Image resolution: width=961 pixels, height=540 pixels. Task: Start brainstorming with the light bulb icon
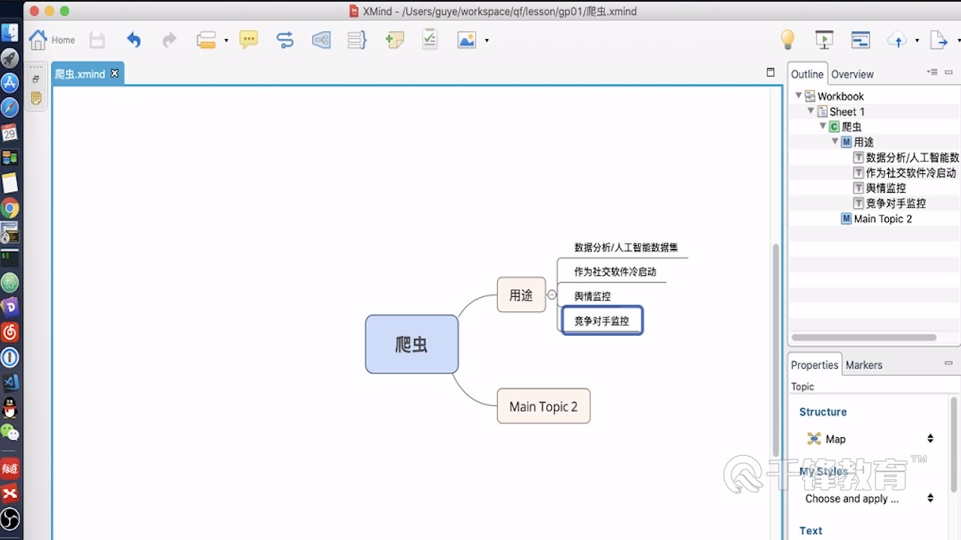pos(787,40)
